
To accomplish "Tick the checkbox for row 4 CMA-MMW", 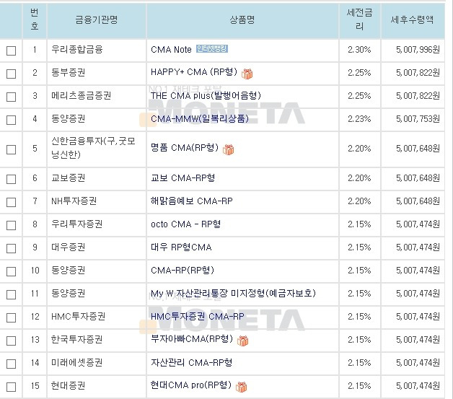I will coord(11,120).
